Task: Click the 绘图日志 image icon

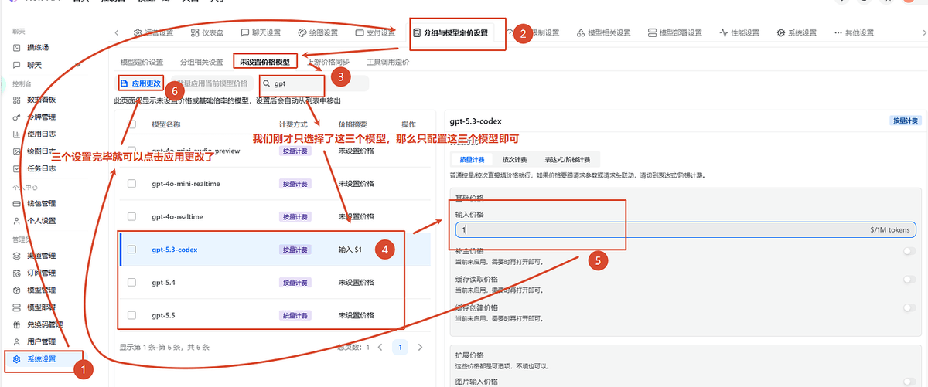Action: 18,151
